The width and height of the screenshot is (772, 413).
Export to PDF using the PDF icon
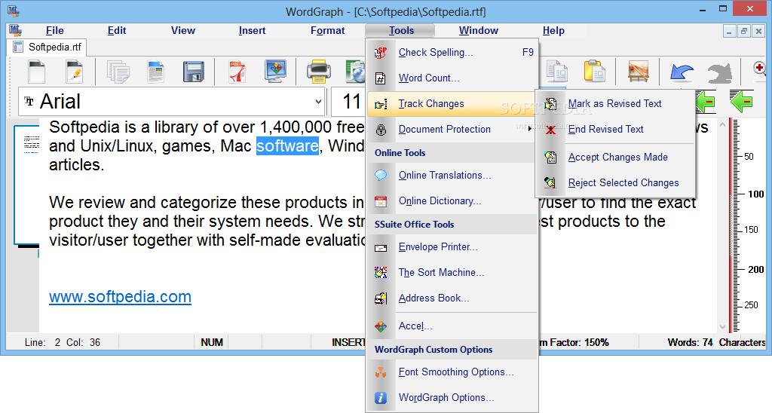point(237,72)
